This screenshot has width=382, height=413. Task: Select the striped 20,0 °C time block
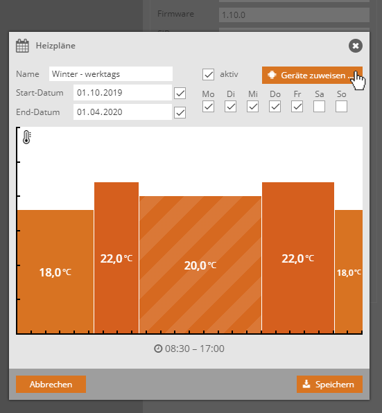pos(200,265)
